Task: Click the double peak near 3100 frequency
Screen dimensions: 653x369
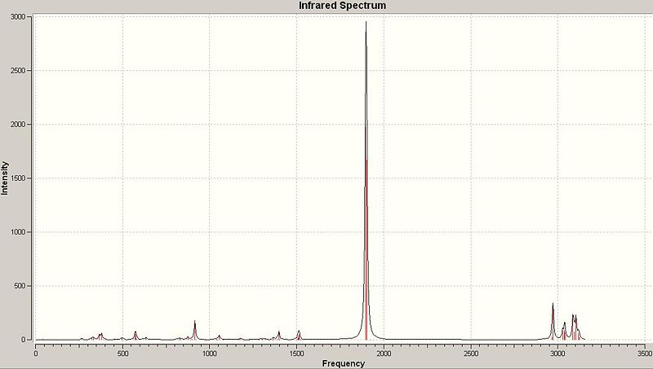Action: 575,327
